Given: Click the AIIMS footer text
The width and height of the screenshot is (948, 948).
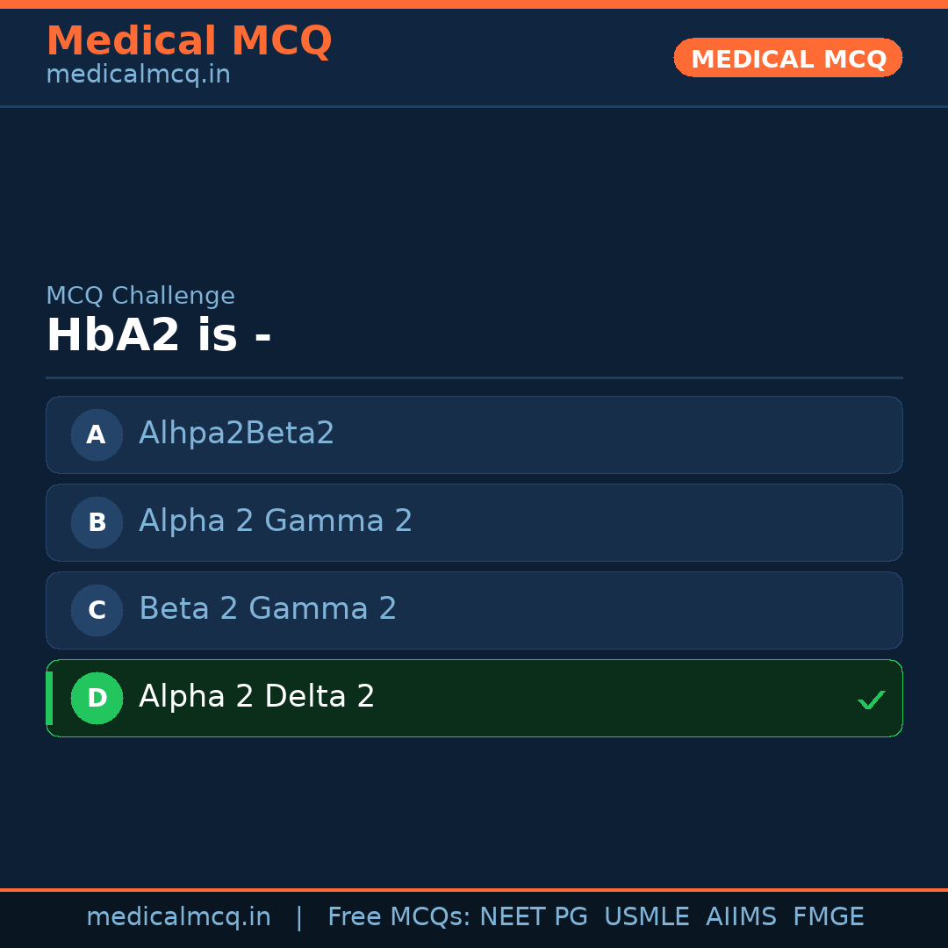Looking at the screenshot, I should click(741, 917).
